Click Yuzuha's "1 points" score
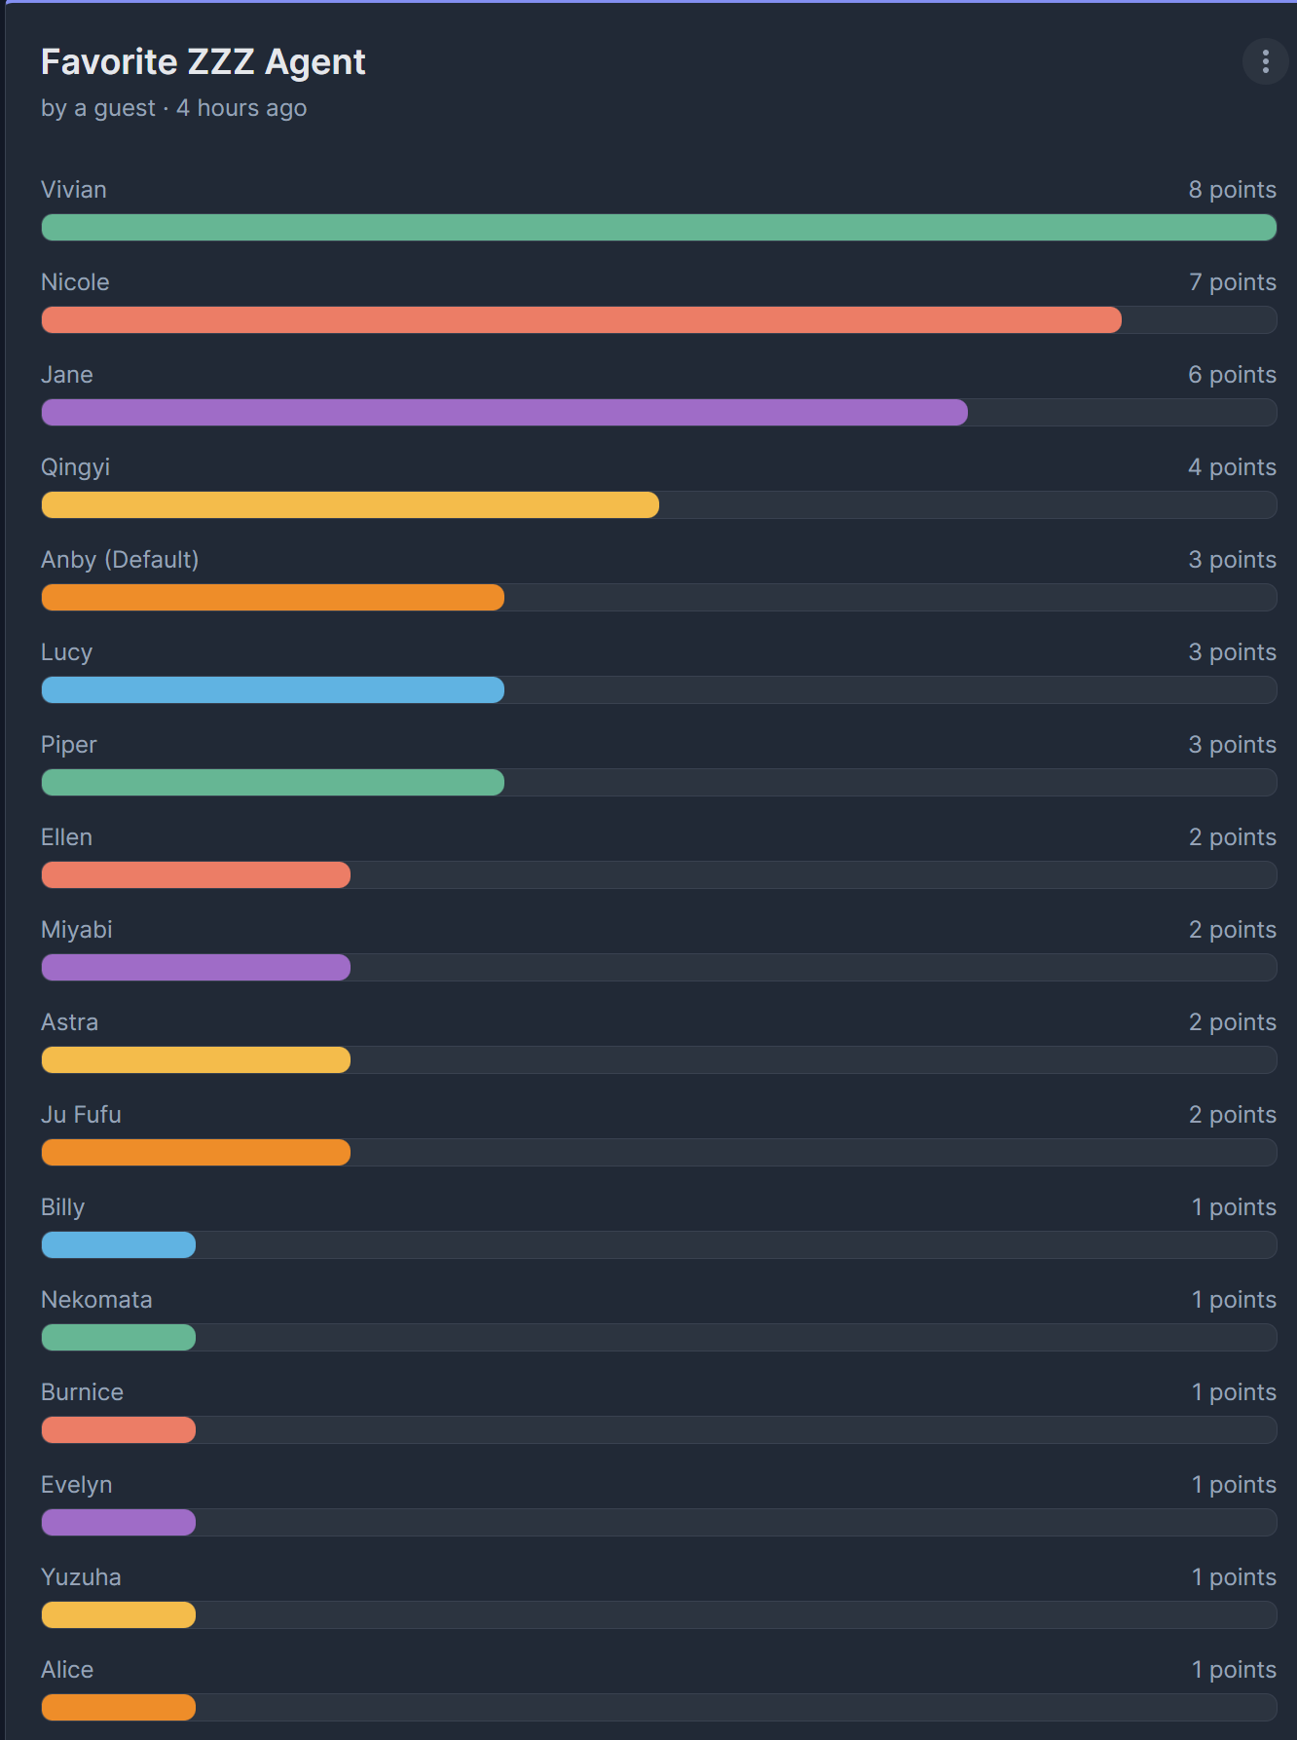The height and width of the screenshot is (1740, 1297). pyautogui.click(x=1234, y=1577)
